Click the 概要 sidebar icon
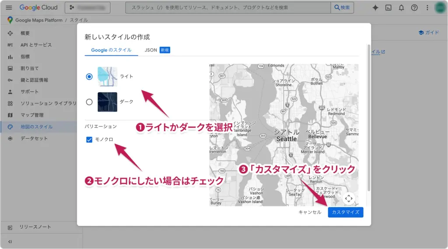The width and height of the screenshot is (448, 249). (x=10, y=33)
